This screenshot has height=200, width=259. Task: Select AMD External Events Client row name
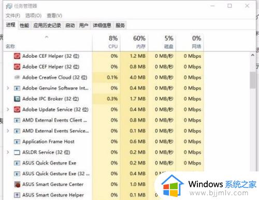[x=54, y=120]
